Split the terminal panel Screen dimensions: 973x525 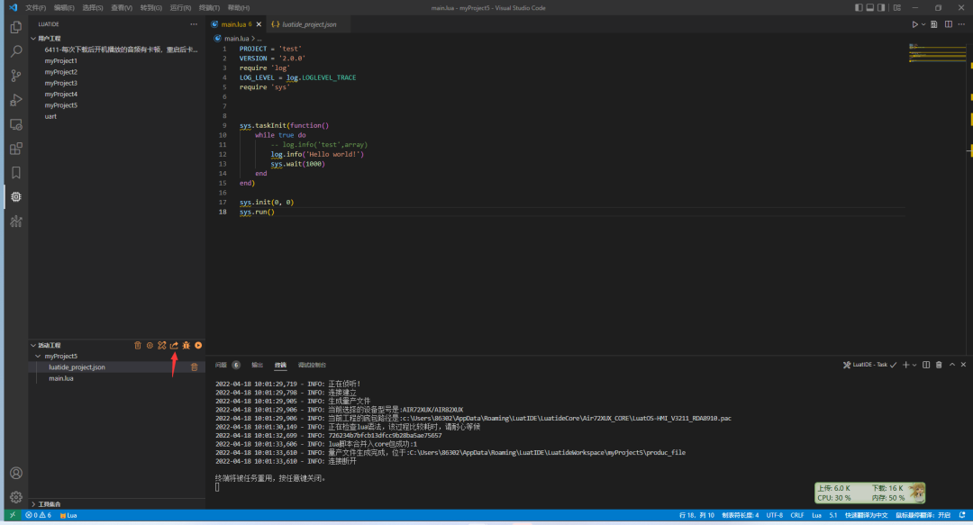[x=926, y=365]
